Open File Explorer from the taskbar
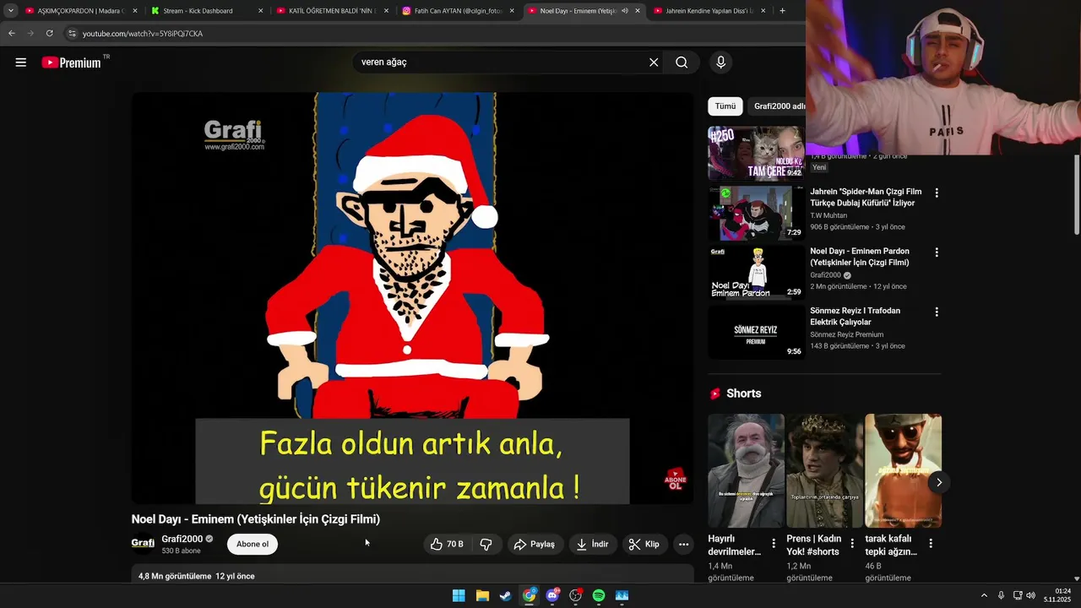 pos(482,595)
